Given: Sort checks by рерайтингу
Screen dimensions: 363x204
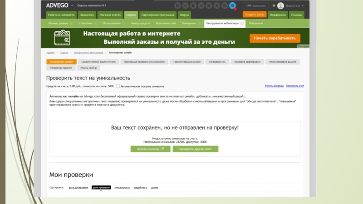Looking at the screenshot, I should pos(141,188).
